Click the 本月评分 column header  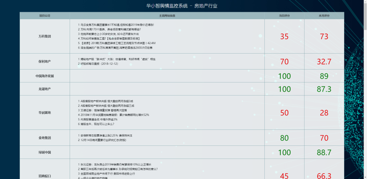(324, 16)
